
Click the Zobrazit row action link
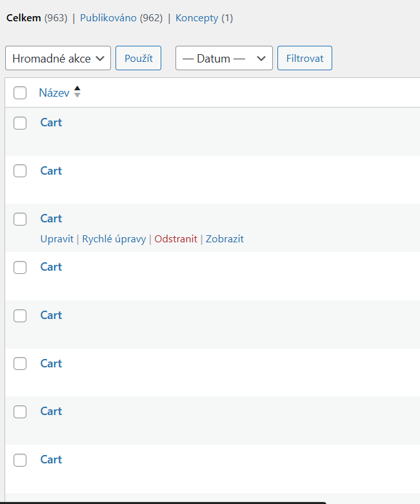(225, 239)
